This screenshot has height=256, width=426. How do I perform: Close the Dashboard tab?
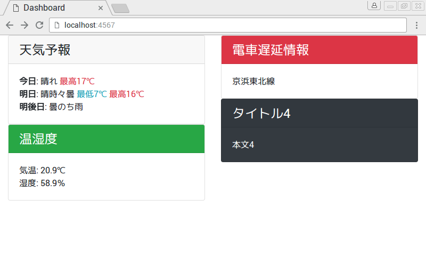(x=101, y=8)
